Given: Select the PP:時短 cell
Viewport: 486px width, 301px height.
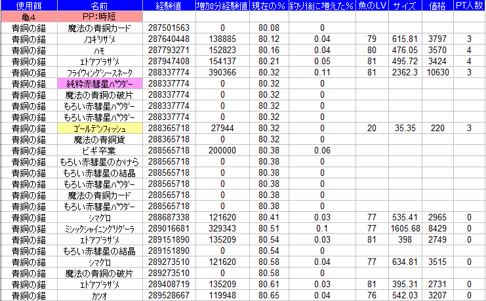Looking at the screenshot, I should pos(99,17).
